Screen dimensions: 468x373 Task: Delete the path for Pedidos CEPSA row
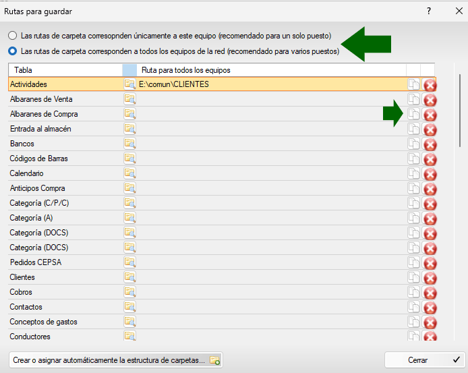[429, 263]
